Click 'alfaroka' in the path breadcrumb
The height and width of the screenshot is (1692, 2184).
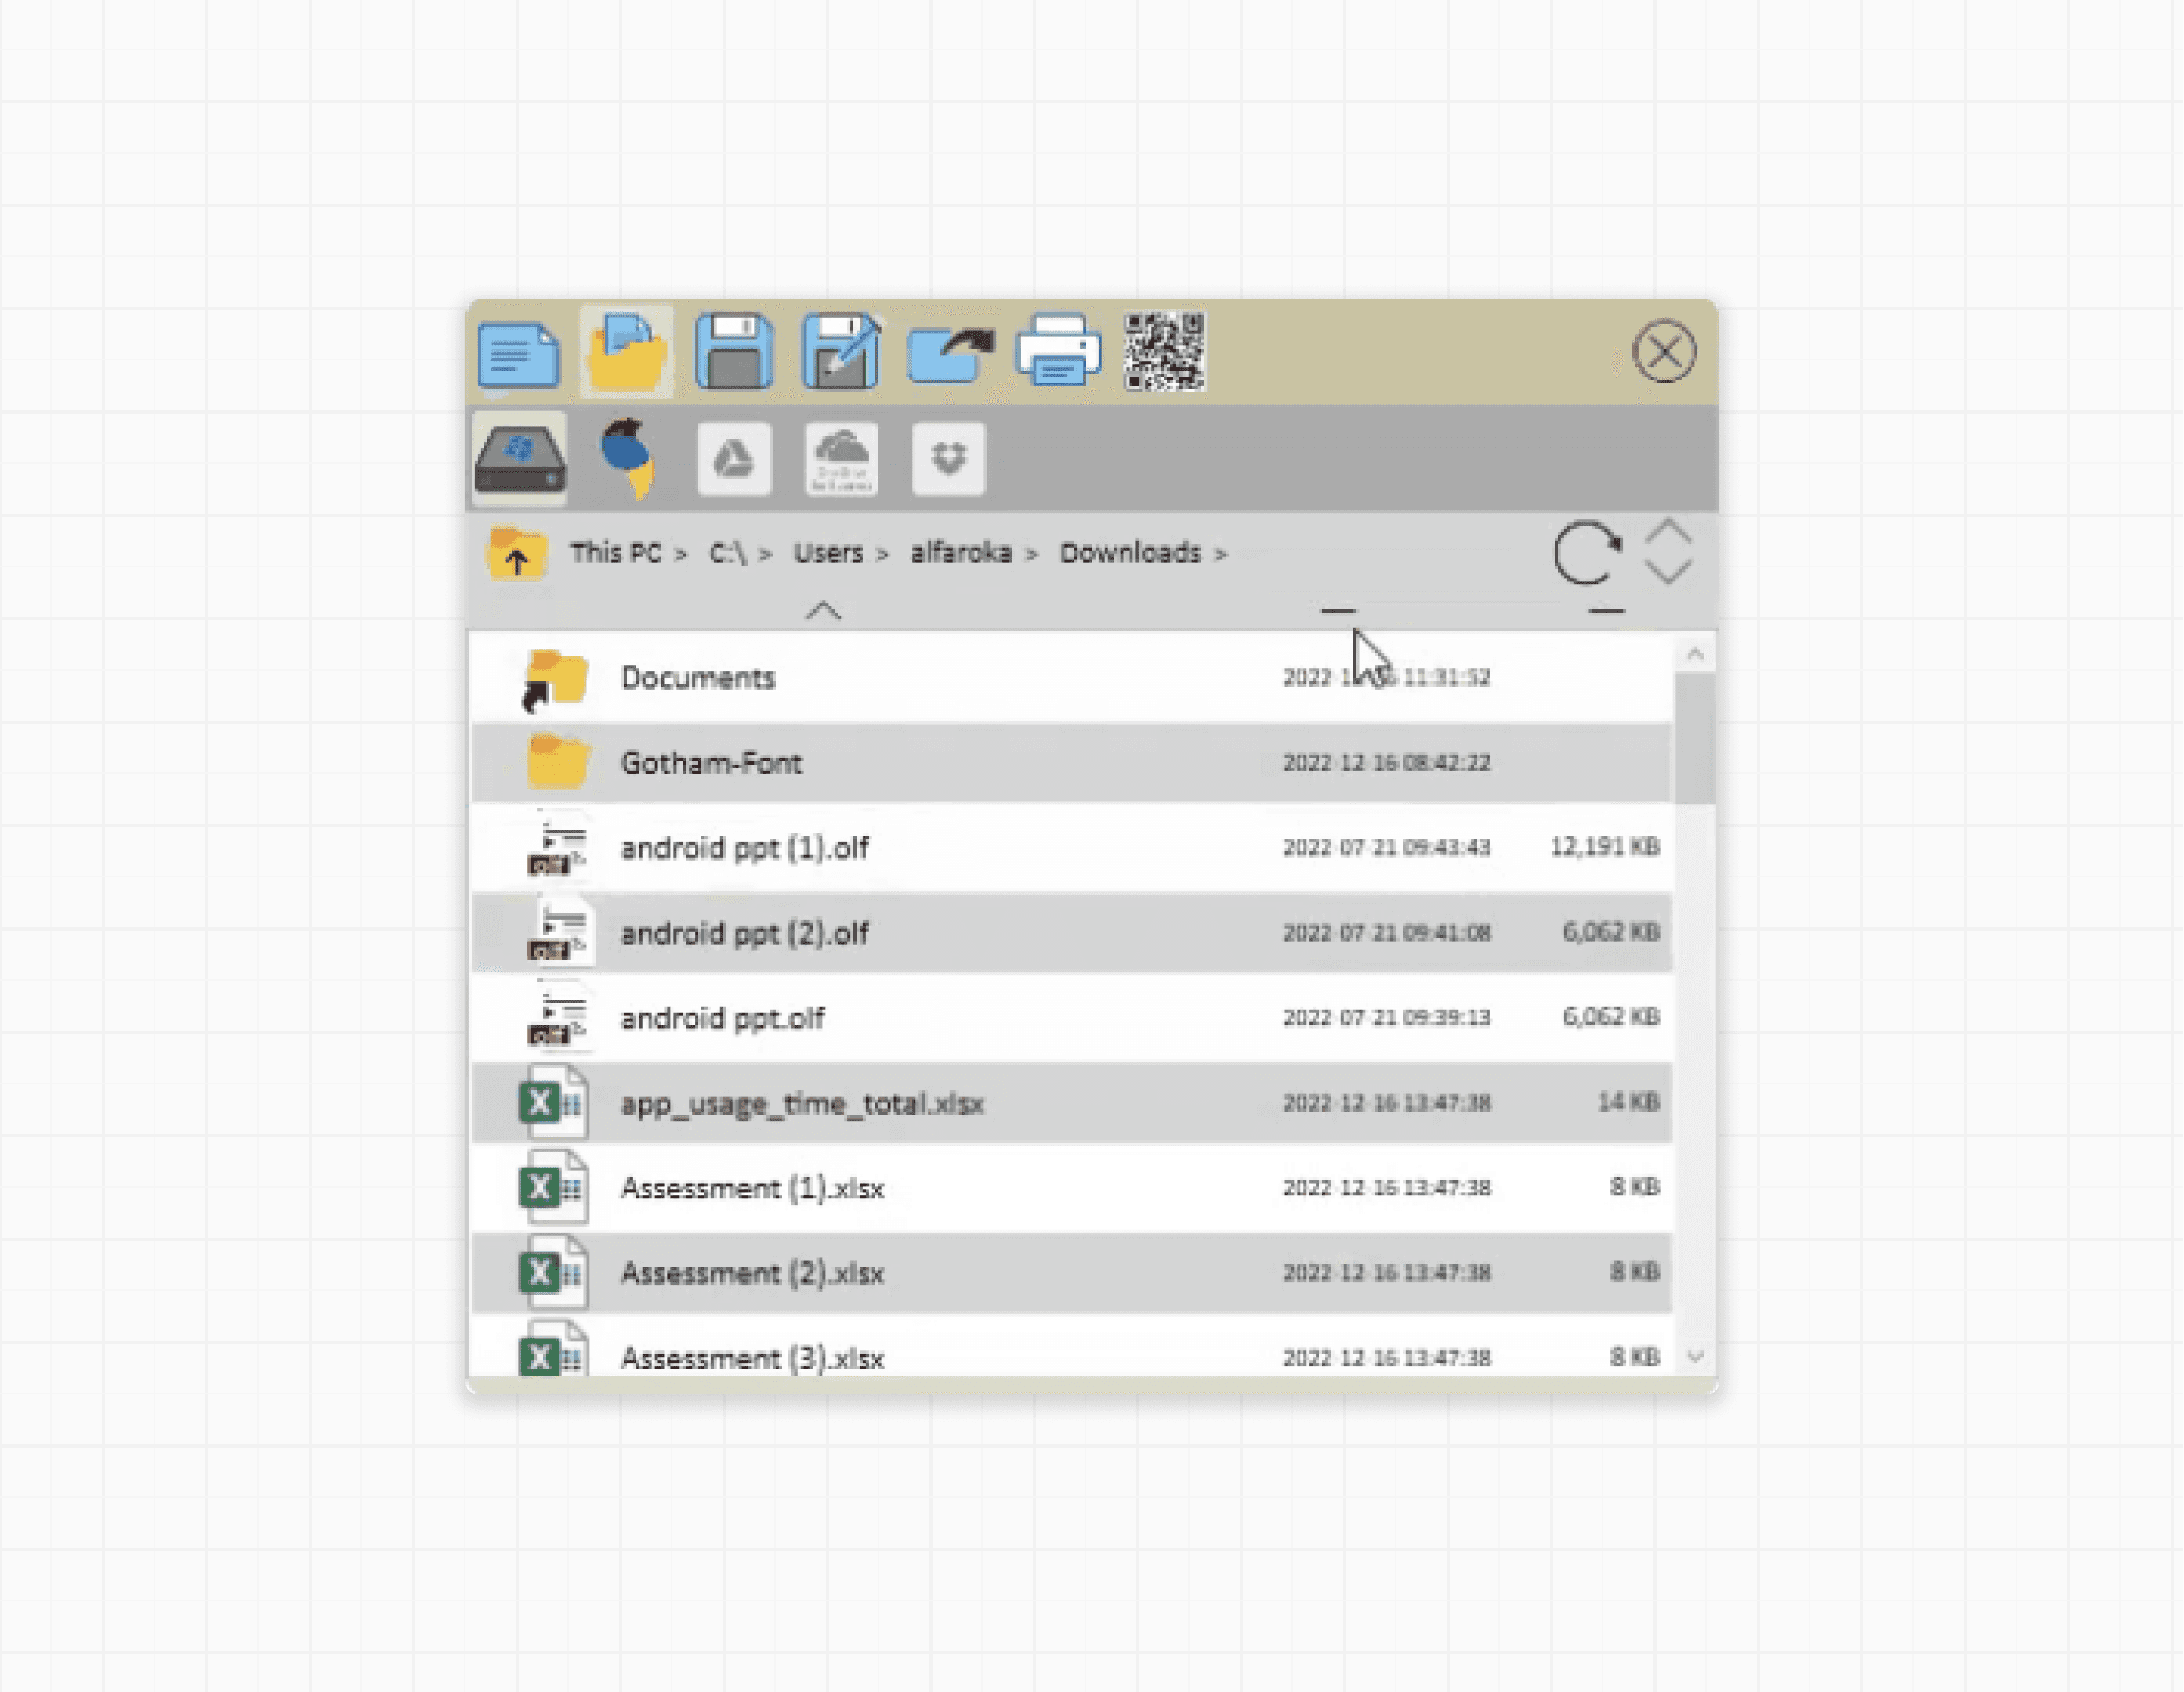[x=961, y=553]
